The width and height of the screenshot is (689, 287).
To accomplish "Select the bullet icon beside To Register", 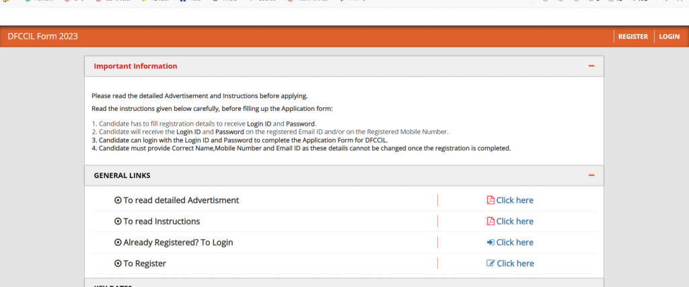I will 118,263.
